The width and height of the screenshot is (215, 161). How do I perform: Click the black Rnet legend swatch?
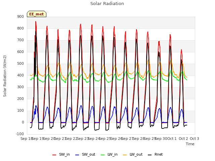pos(150,155)
